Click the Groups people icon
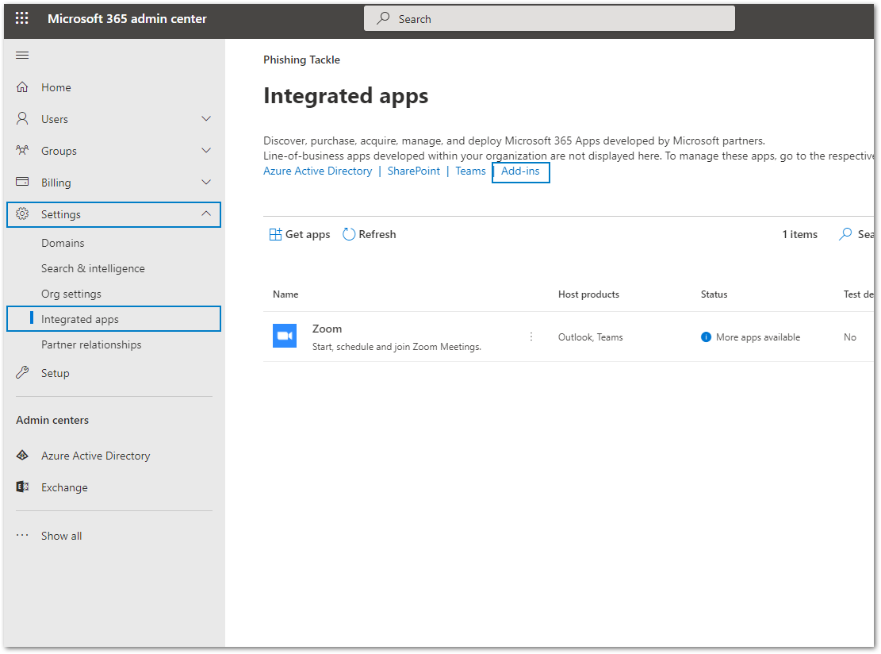 point(22,150)
